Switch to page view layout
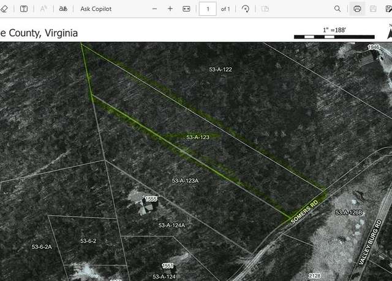The height and width of the screenshot is (281, 392). 265,9
